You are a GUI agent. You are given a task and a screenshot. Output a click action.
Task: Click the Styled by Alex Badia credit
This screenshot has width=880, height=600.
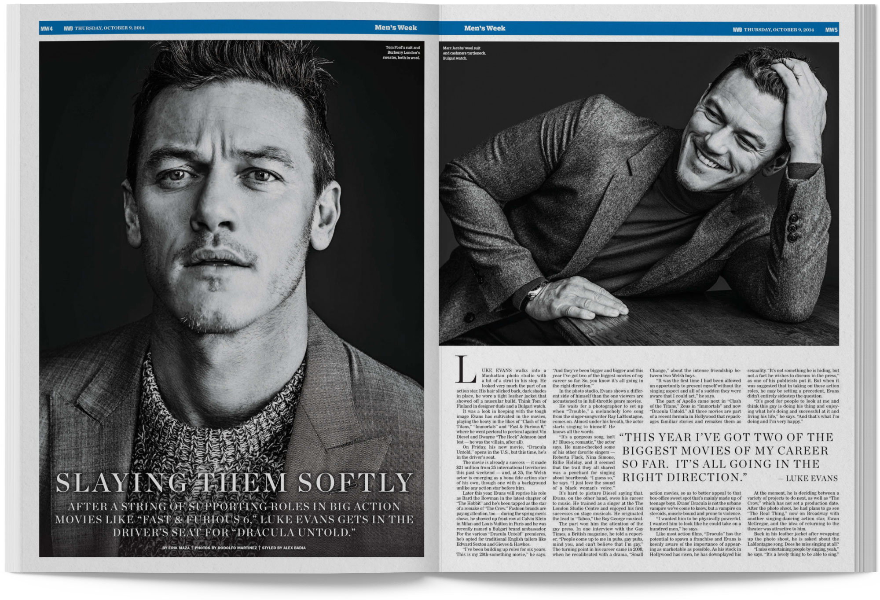[x=283, y=548]
